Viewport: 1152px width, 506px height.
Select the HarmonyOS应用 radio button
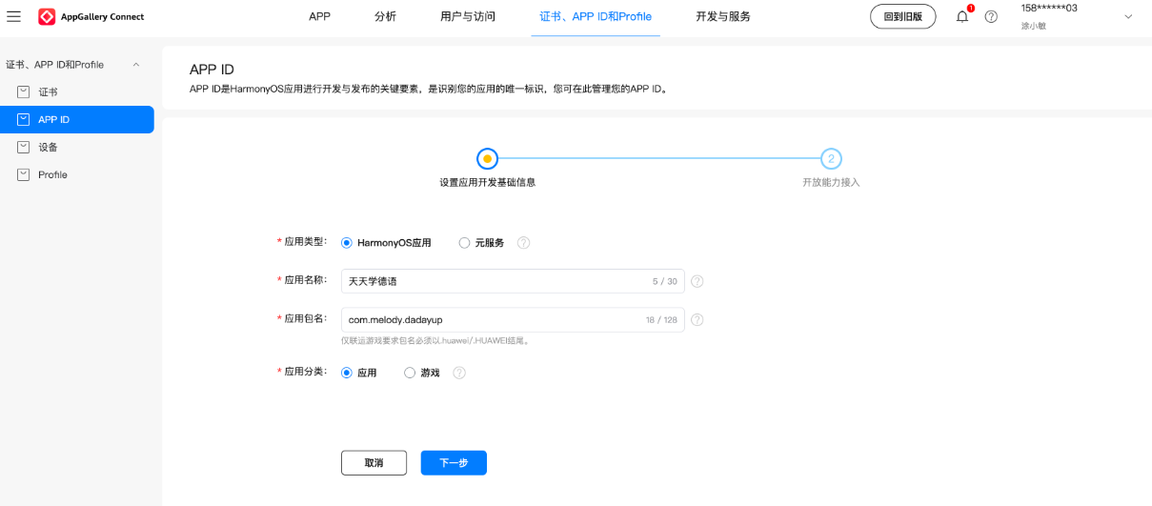point(347,243)
